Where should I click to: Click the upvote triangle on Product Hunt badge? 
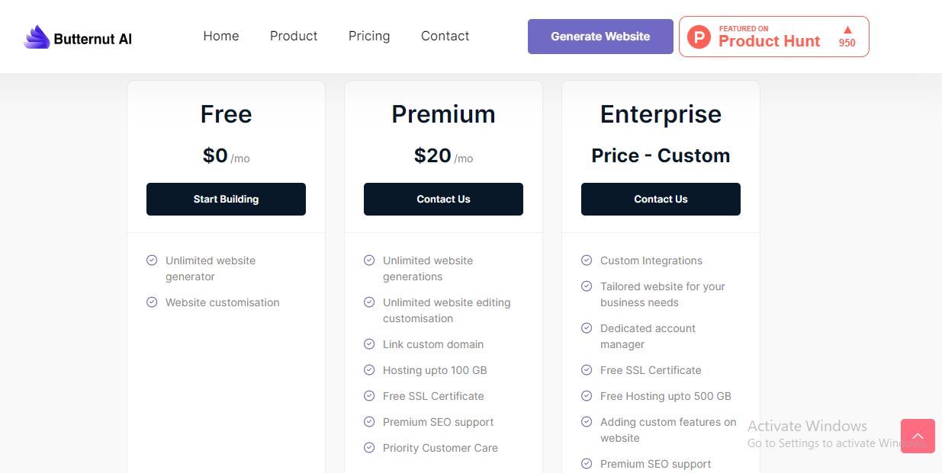point(847,32)
